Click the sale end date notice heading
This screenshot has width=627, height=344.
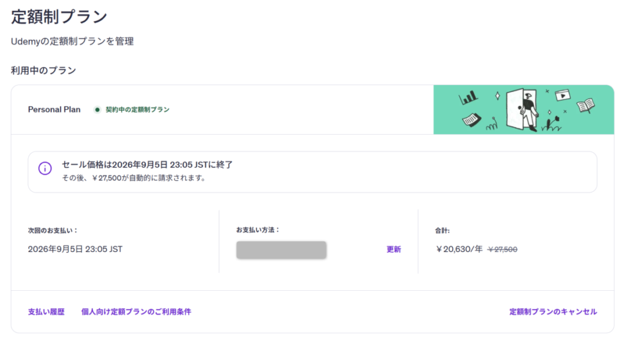[x=147, y=165]
